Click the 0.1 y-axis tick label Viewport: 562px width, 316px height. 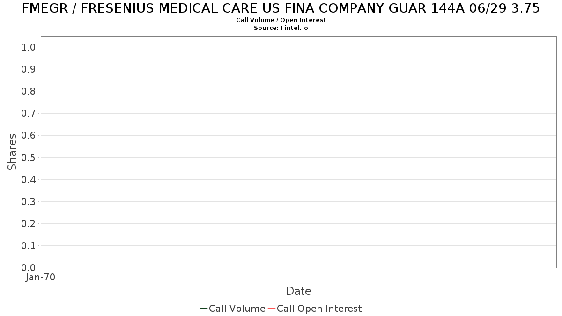[x=29, y=246]
